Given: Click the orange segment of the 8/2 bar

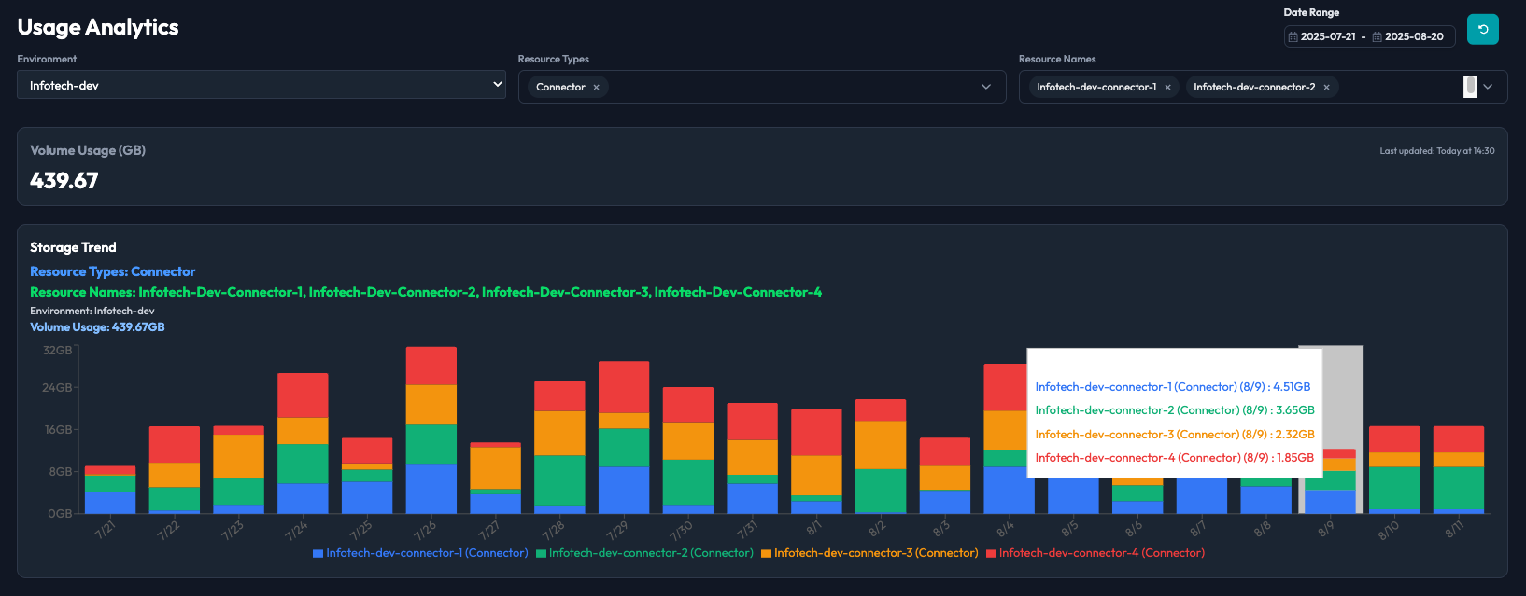Looking at the screenshot, I should (x=881, y=445).
